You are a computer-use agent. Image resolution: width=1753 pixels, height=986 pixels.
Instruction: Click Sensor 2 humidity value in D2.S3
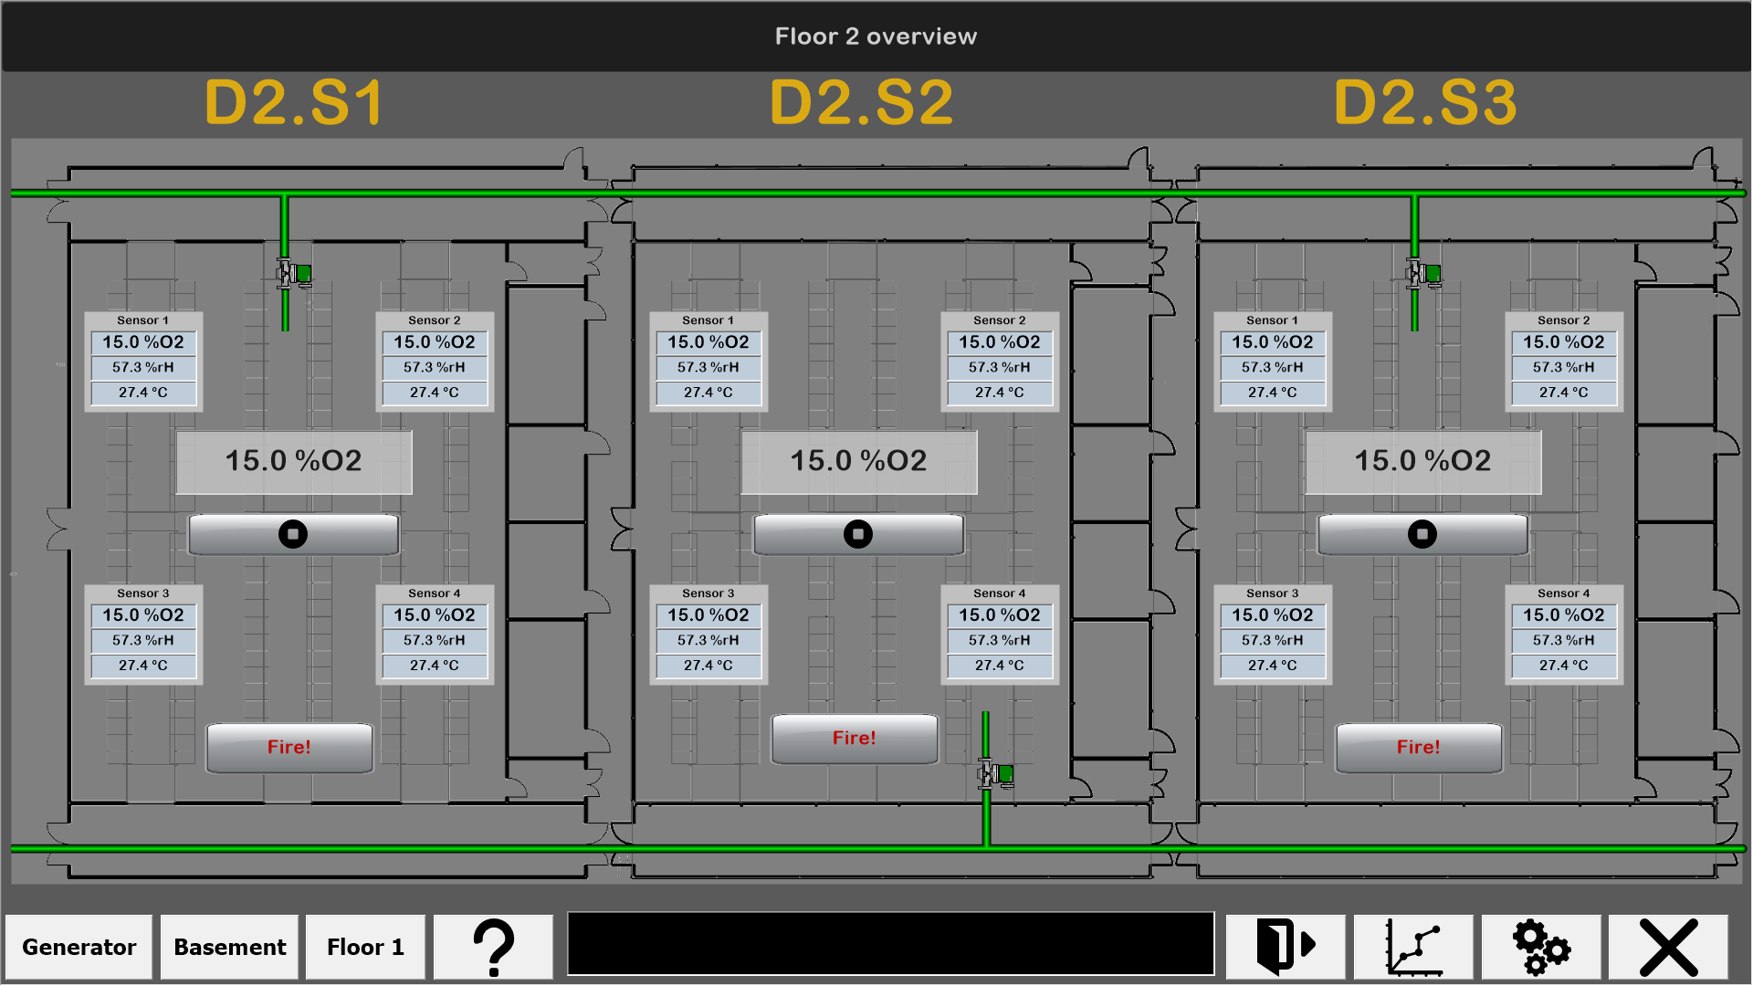[1564, 367]
